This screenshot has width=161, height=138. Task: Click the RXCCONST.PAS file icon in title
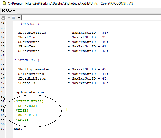pos(4,4)
